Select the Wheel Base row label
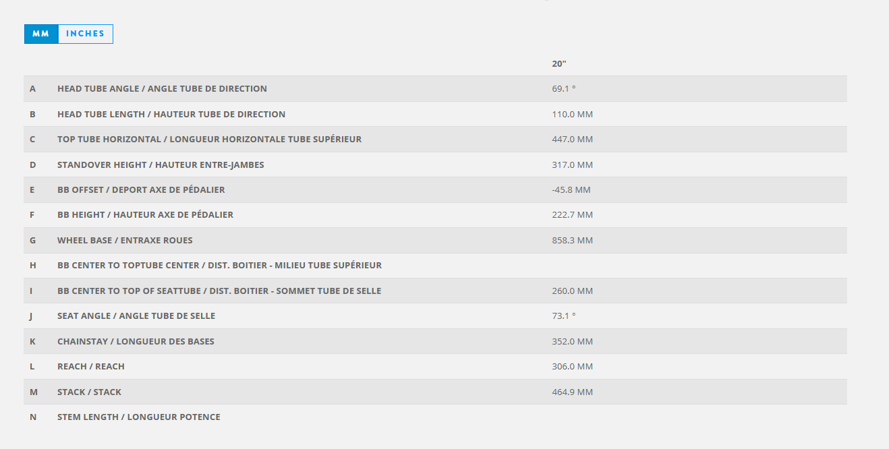This screenshot has height=449, width=889. tap(125, 241)
